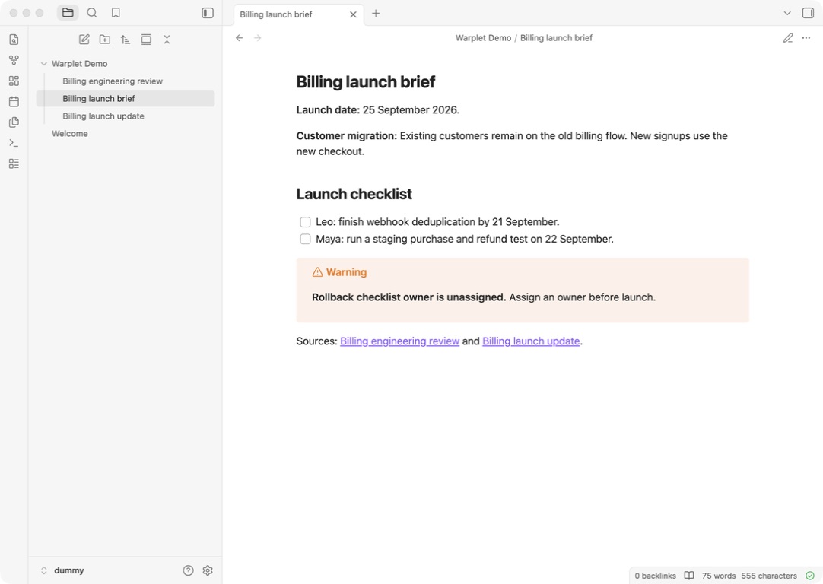823x584 pixels.
Task: Close the Billing launch brief tab
Action: (x=353, y=14)
